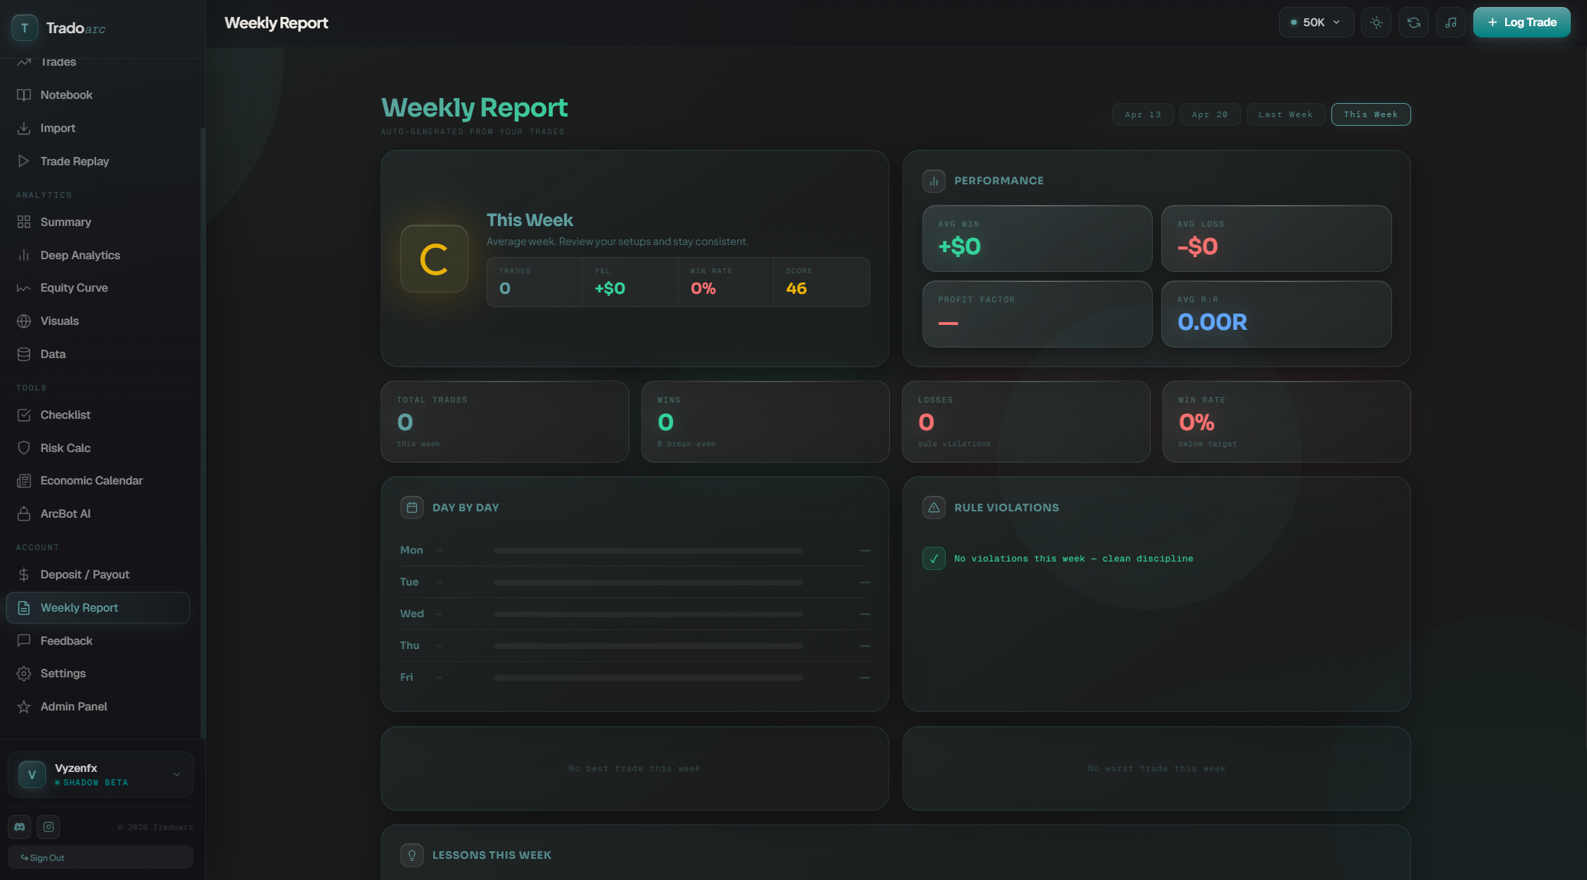Click the Deep Analytics bar icon
1587x880 pixels.
tap(24, 255)
